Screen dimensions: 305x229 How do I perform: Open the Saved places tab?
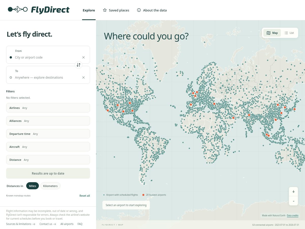click(x=116, y=10)
